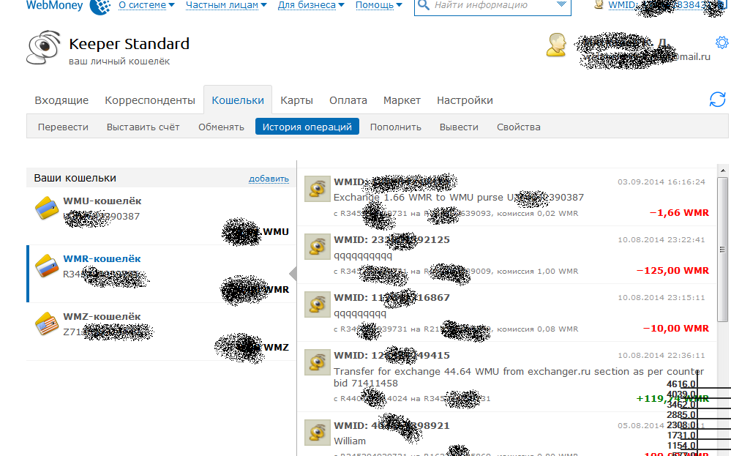Click the 'Ваши кошельки' heading

coord(75,178)
